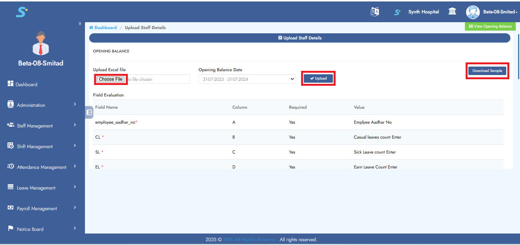Click the bank building icon in header
520x245 pixels.
point(452,11)
